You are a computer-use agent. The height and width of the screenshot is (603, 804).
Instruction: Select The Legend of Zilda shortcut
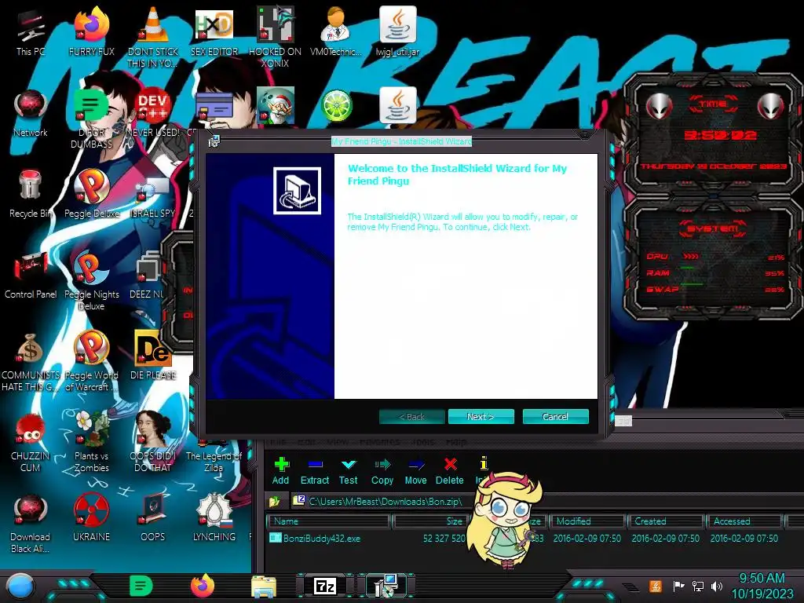(214, 456)
